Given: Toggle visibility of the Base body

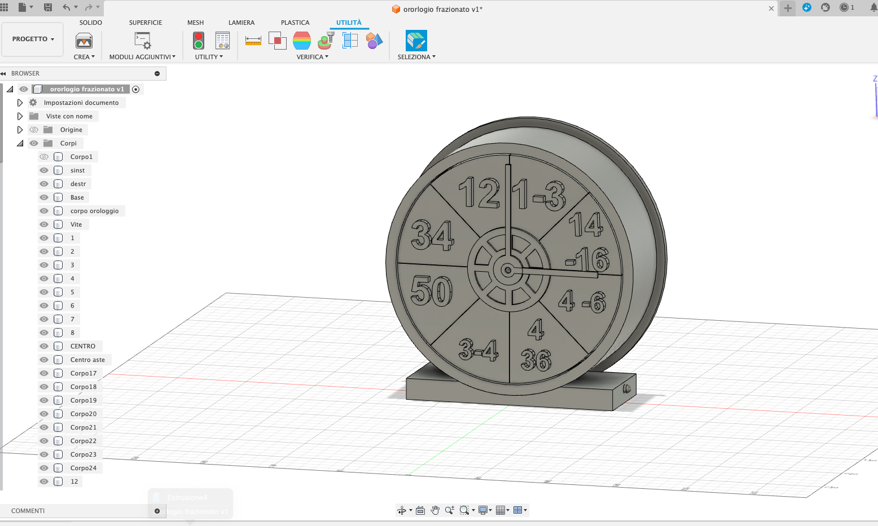Looking at the screenshot, I should 44,197.
